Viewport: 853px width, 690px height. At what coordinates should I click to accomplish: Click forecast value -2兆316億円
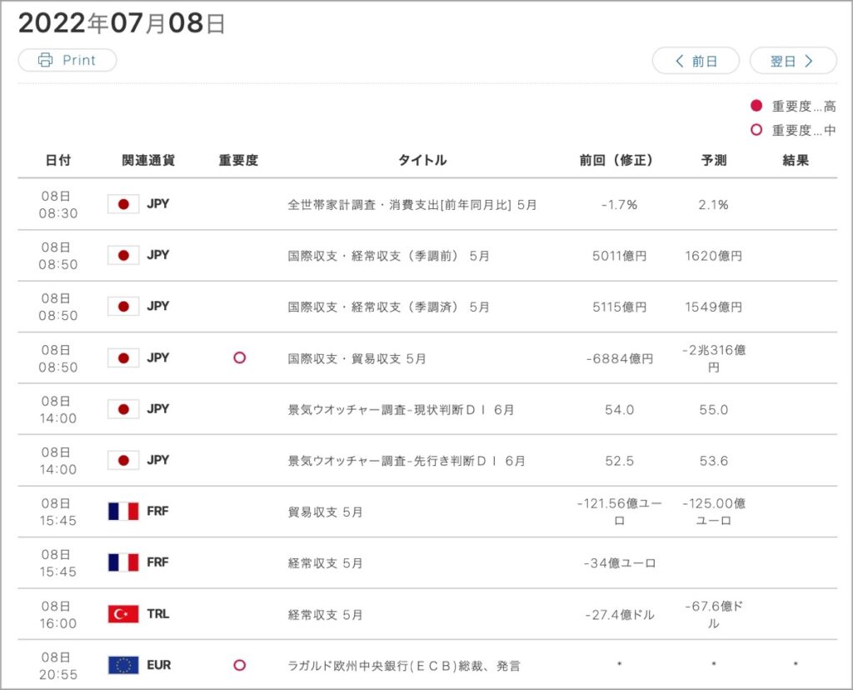(714, 358)
